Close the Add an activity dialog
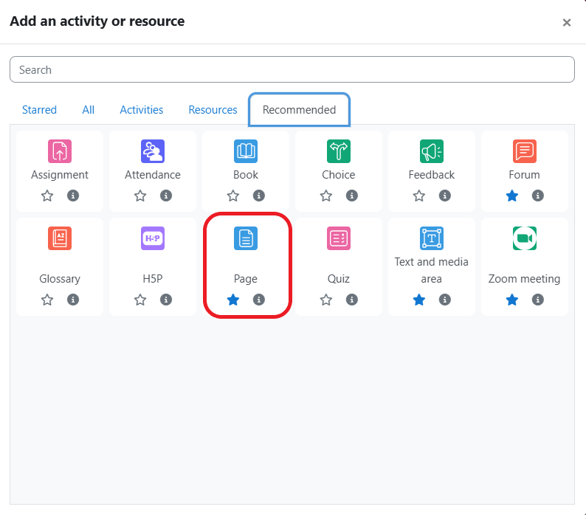Viewport: 586px width, 515px height. [567, 22]
